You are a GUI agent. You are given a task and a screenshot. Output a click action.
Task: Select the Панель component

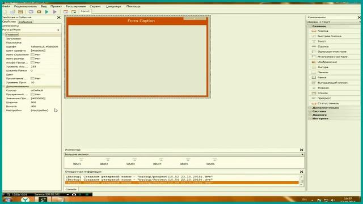(334, 72)
